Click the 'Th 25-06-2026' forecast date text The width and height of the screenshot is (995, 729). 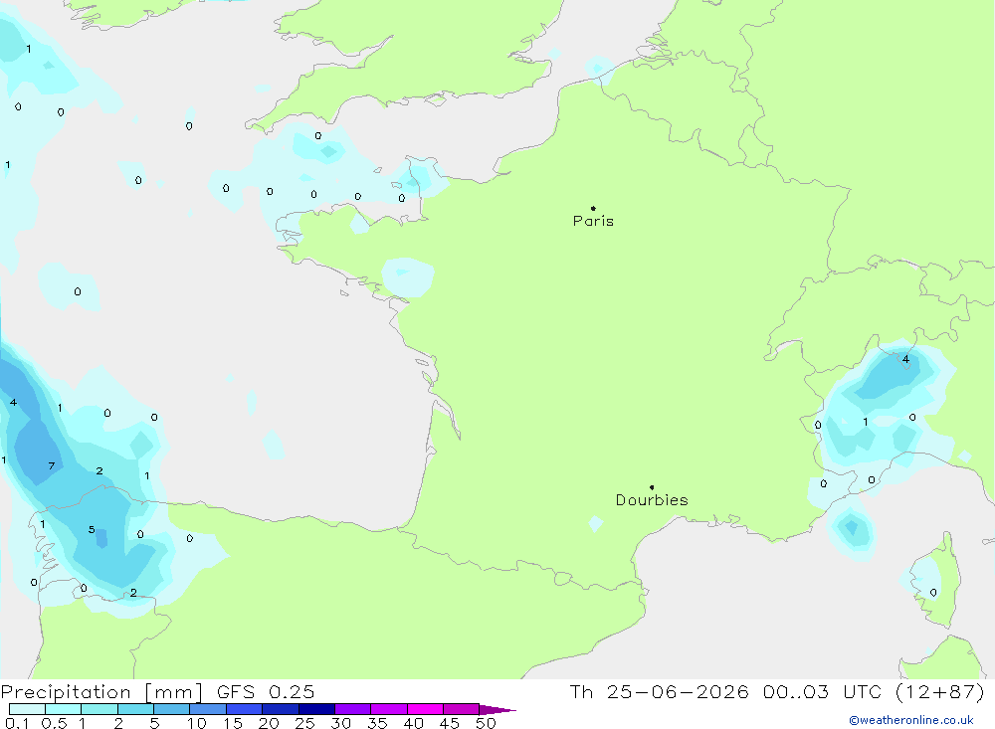(x=659, y=691)
